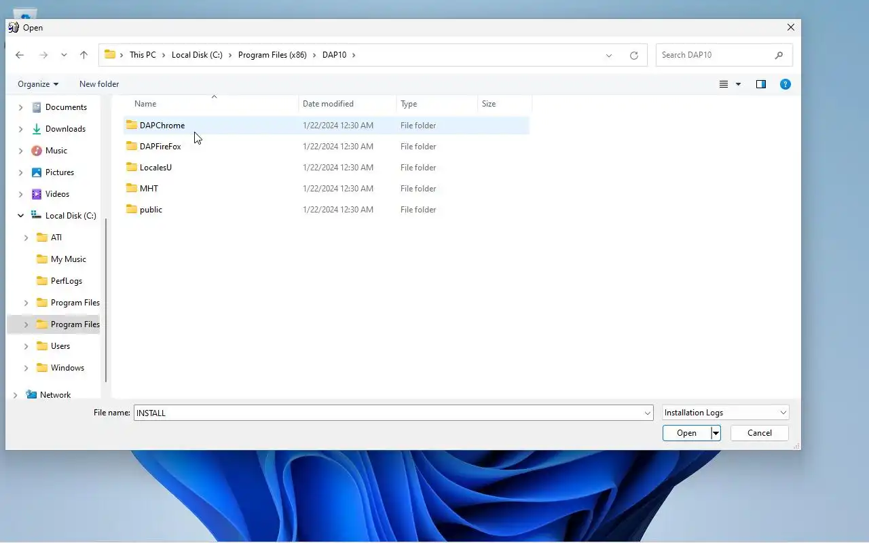The image size is (869, 543).
Task: Click the change view list icon
Action: 724,84
